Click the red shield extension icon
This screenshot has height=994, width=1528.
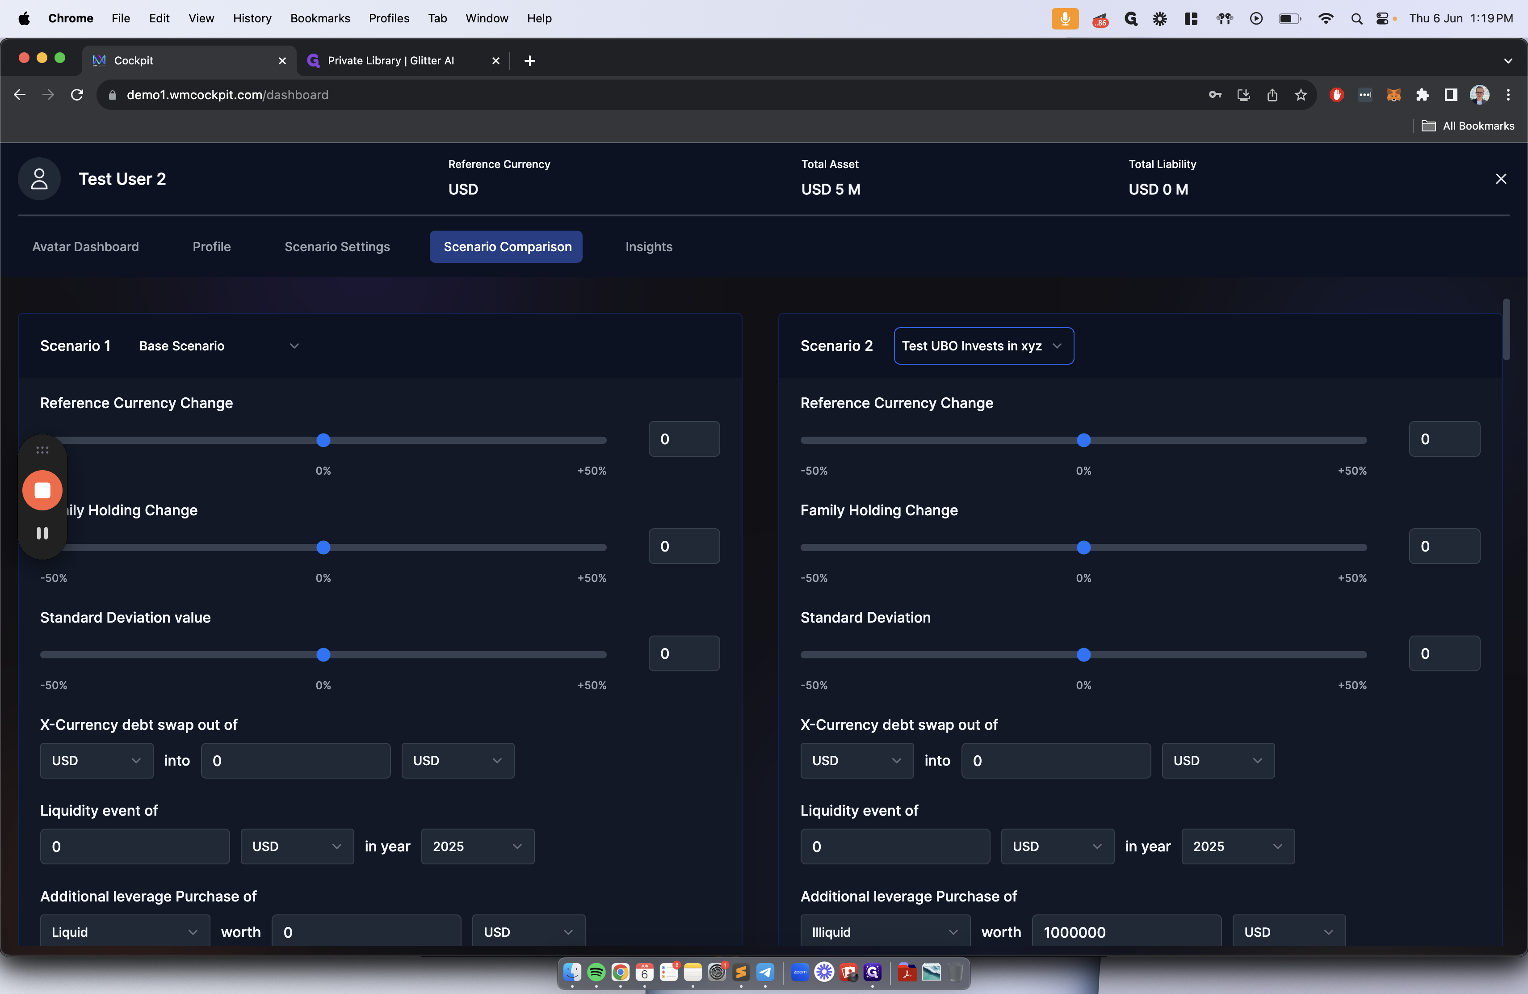click(1337, 94)
